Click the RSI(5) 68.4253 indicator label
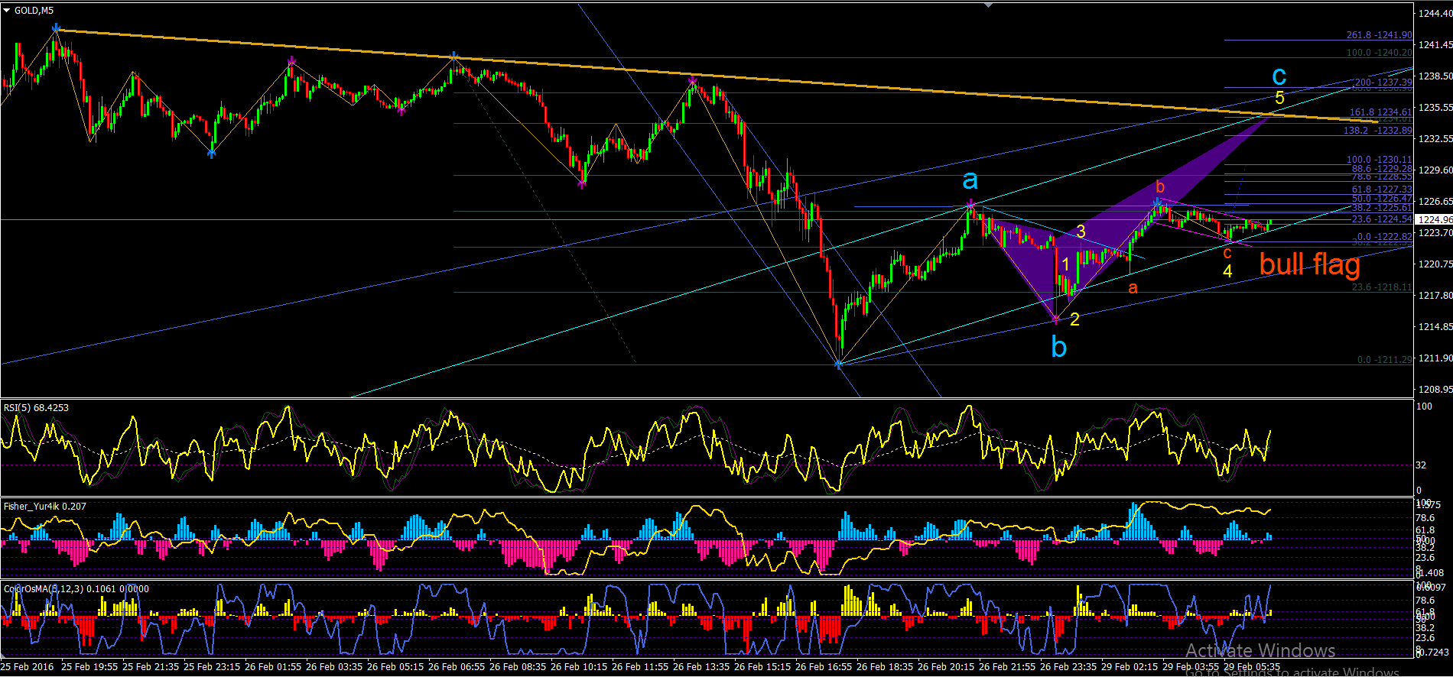Image resolution: width=1453 pixels, height=677 pixels. pos(36,408)
